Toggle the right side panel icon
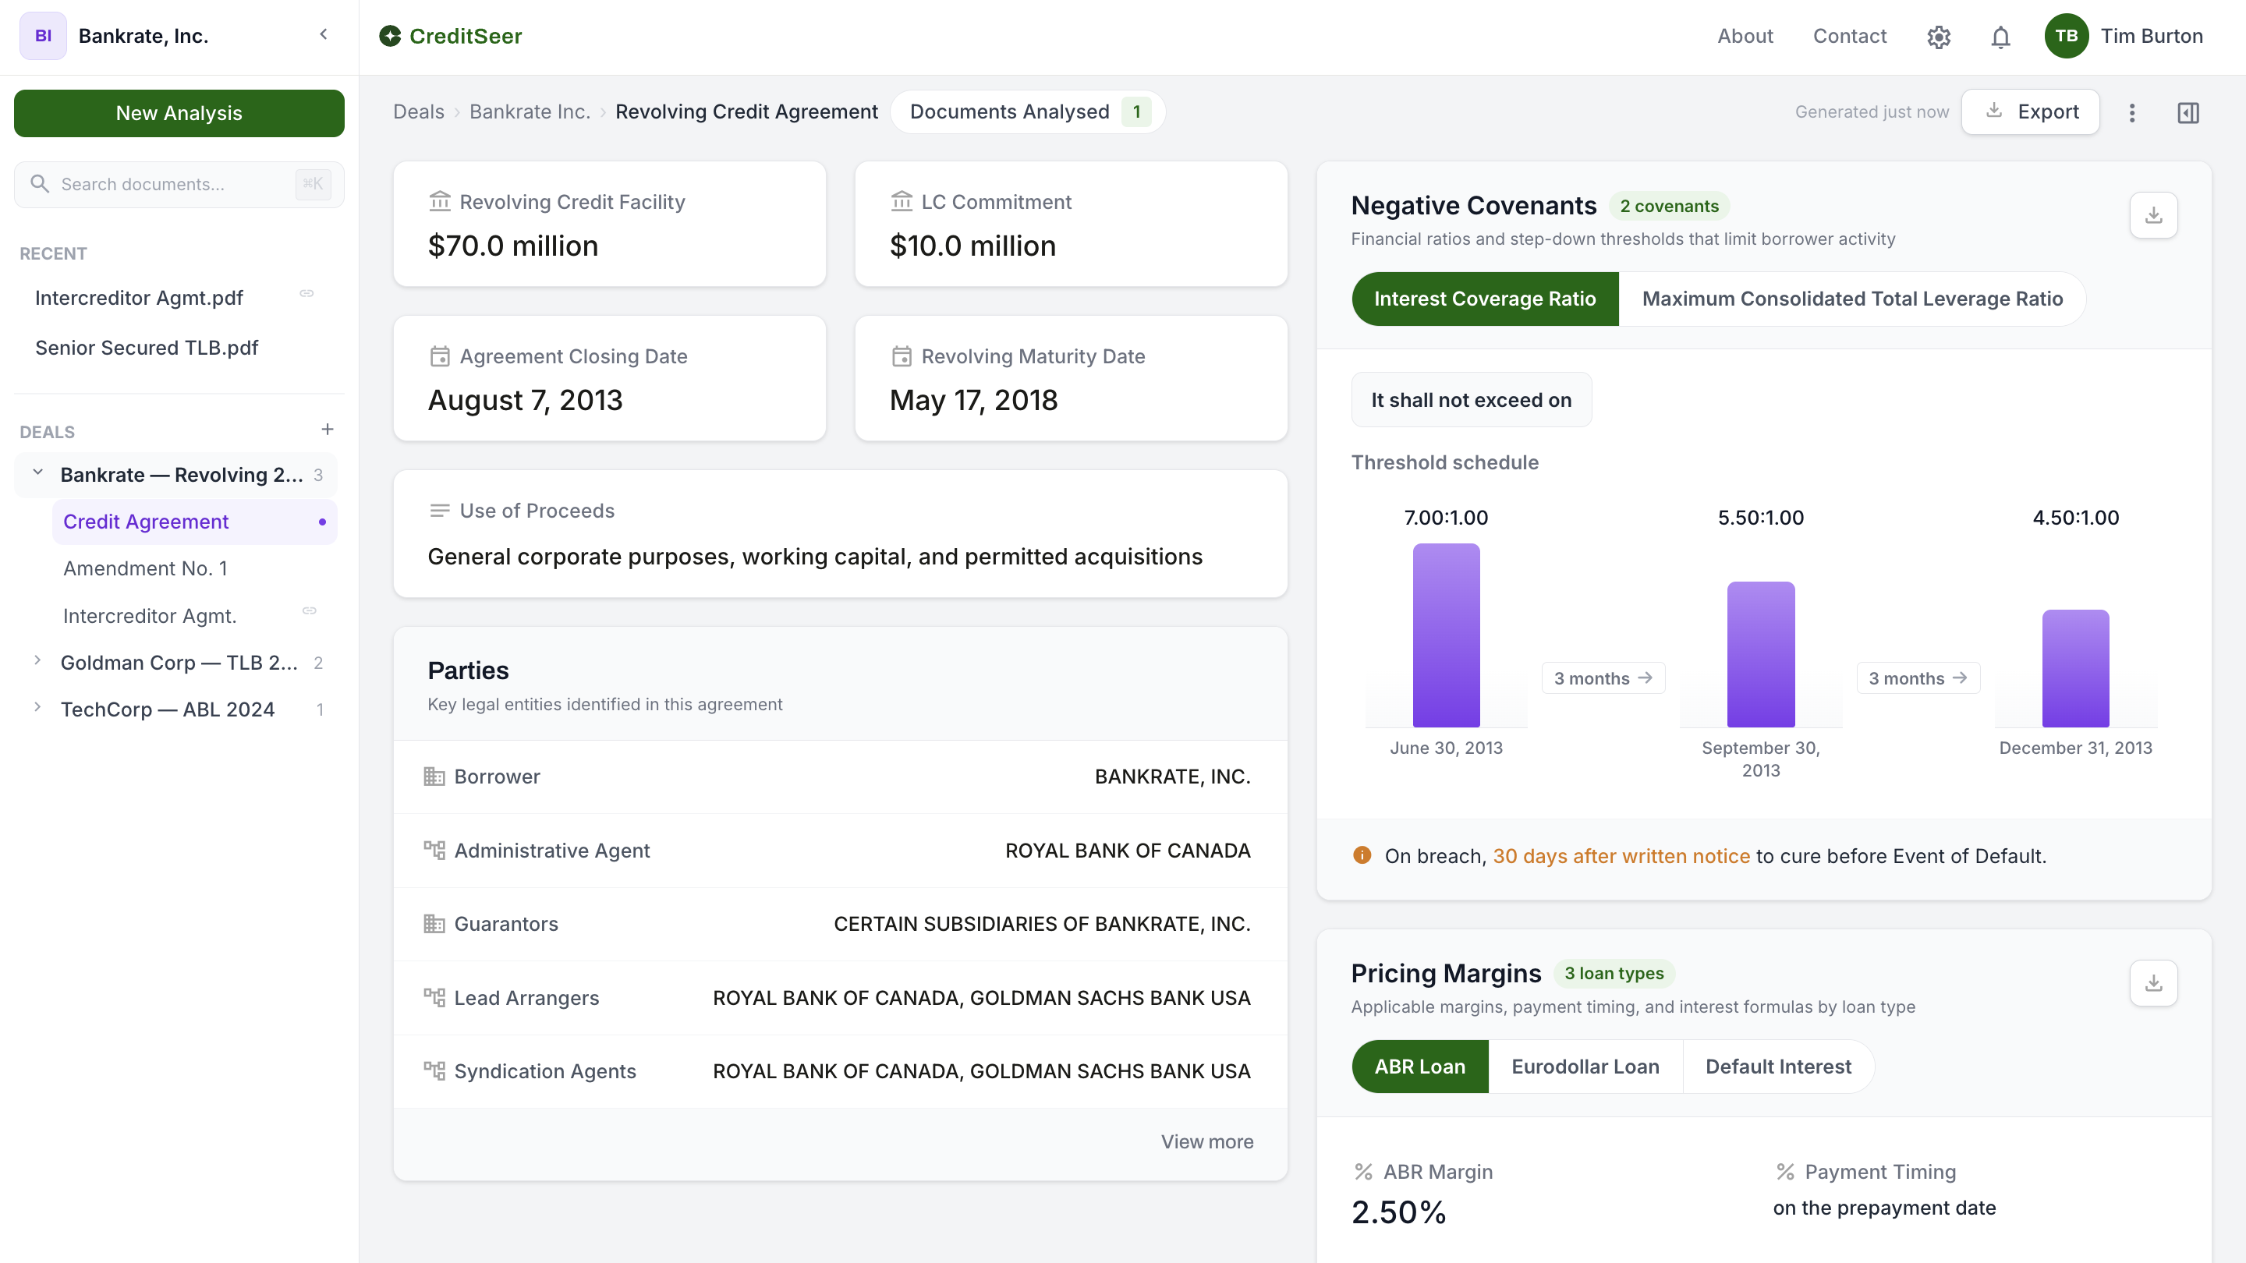 point(2188,112)
